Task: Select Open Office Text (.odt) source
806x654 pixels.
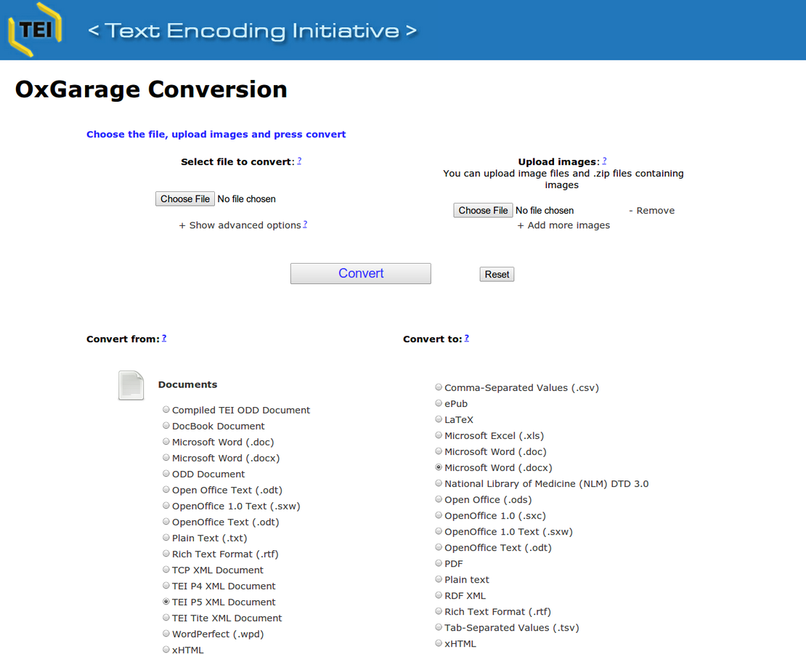Action: [x=166, y=489]
